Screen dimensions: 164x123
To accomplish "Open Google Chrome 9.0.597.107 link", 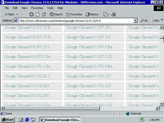I will pos(89,37).
